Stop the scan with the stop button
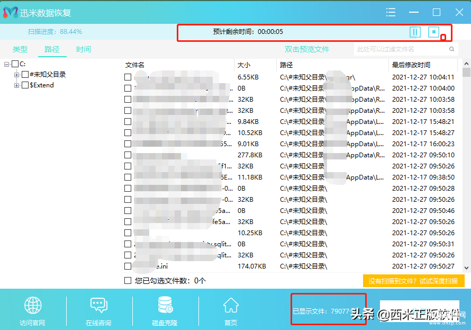 point(433,32)
